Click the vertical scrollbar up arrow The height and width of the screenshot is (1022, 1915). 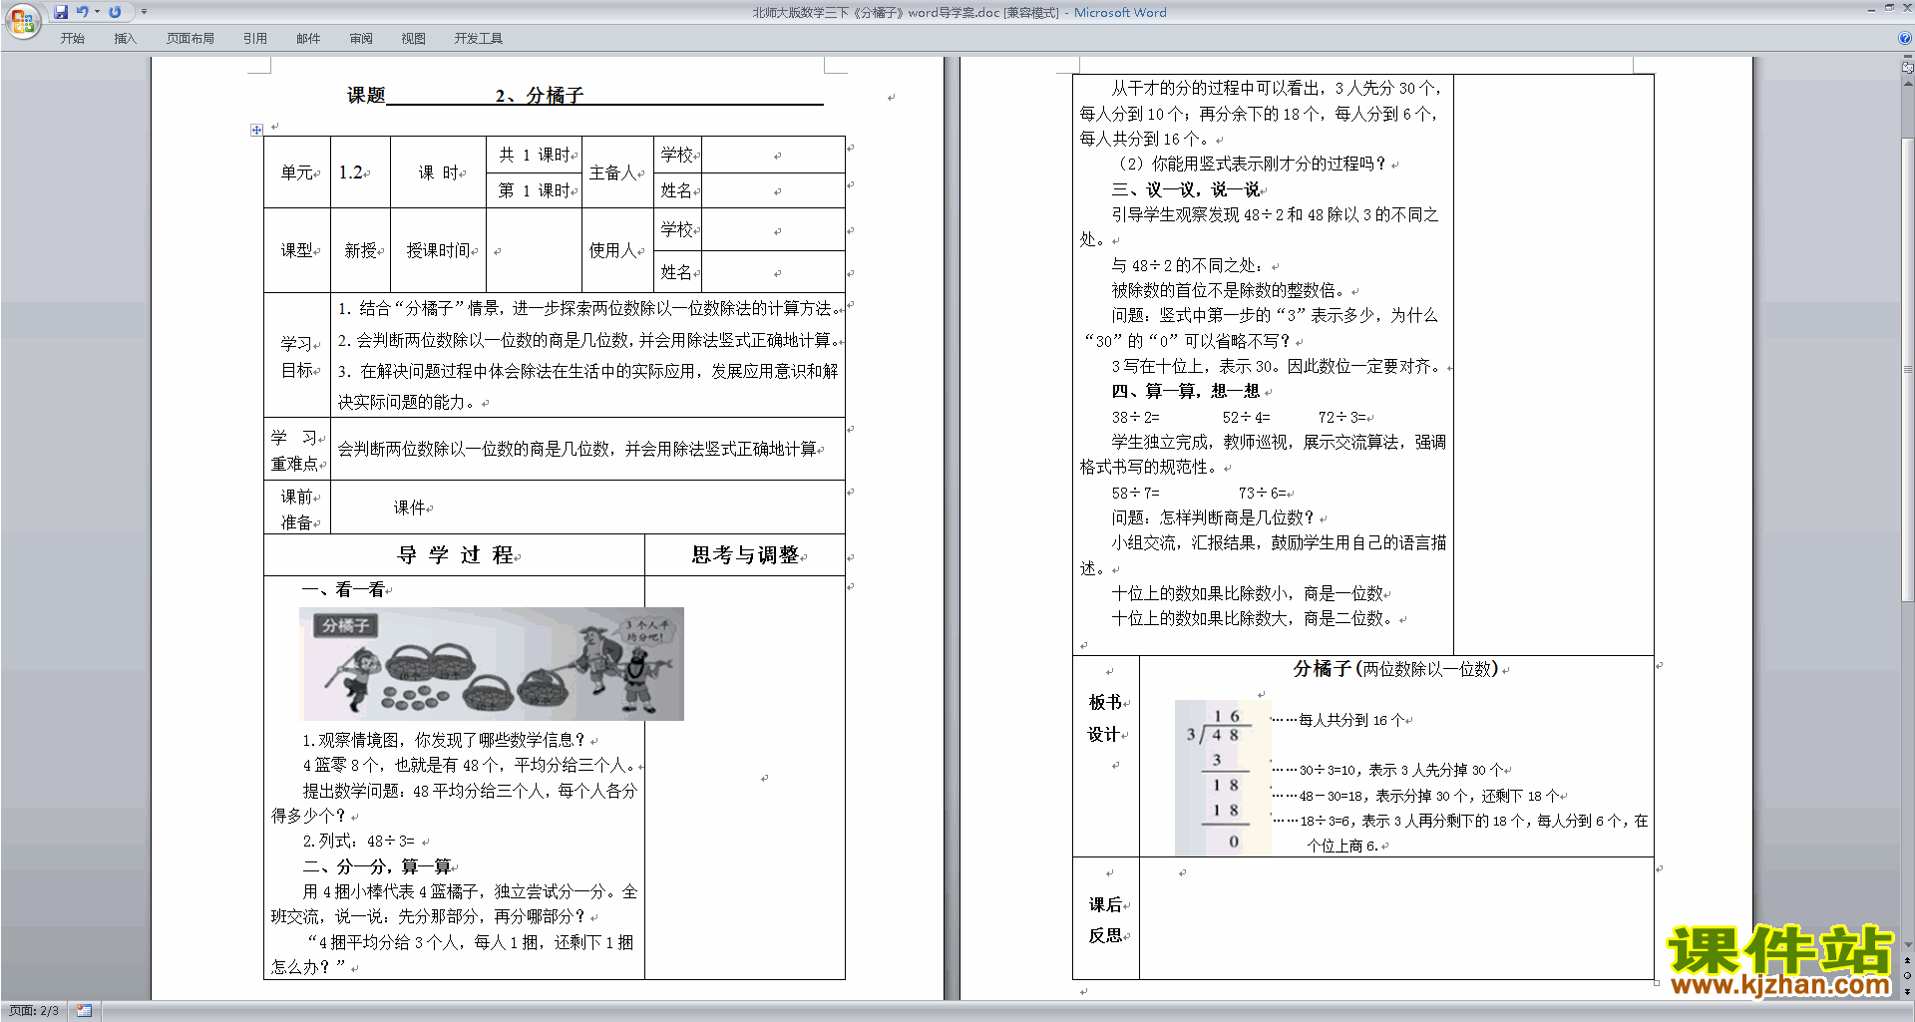[x=1908, y=84]
